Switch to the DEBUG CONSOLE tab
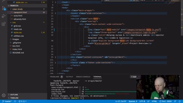 [x=83, y=77]
